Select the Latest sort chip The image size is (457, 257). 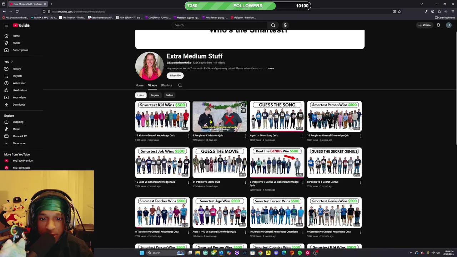coord(141,95)
